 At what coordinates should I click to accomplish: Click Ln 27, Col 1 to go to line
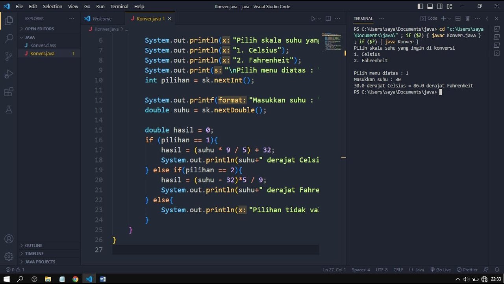pos(334,270)
